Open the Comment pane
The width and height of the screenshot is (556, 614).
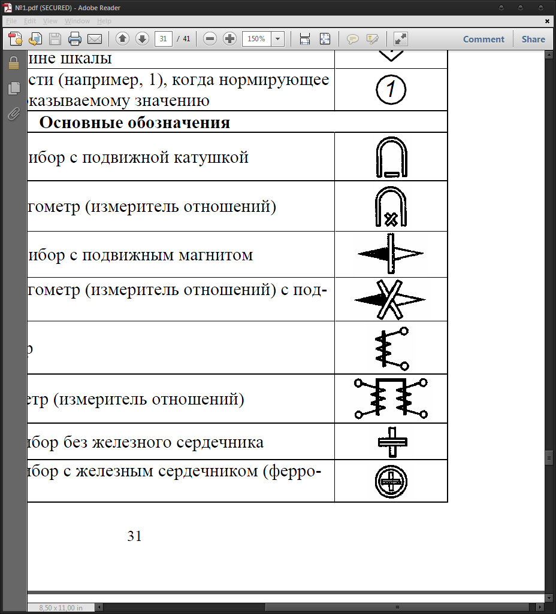point(484,39)
